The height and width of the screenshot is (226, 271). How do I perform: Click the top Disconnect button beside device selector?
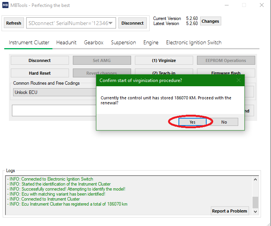click(x=132, y=23)
